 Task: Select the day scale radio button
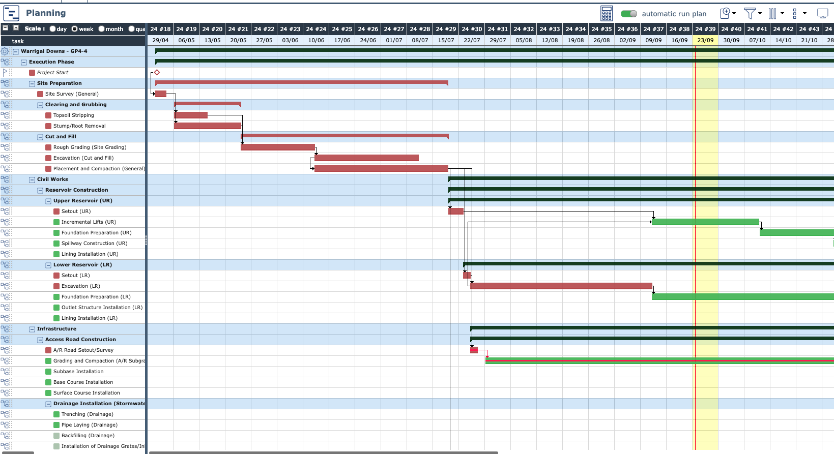point(53,29)
